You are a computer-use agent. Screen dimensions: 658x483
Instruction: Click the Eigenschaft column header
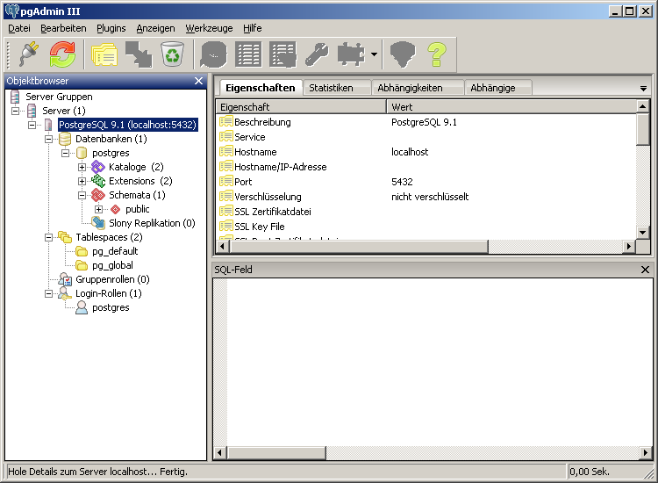(301, 106)
